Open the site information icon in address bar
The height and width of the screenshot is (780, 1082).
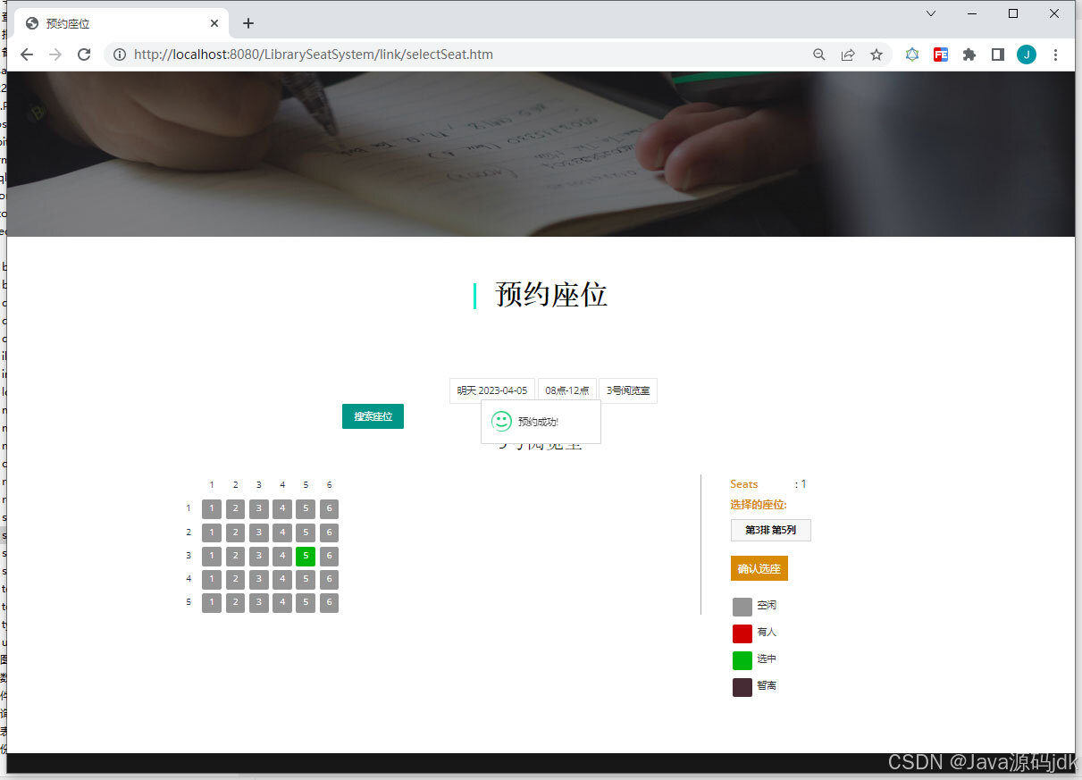point(120,55)
